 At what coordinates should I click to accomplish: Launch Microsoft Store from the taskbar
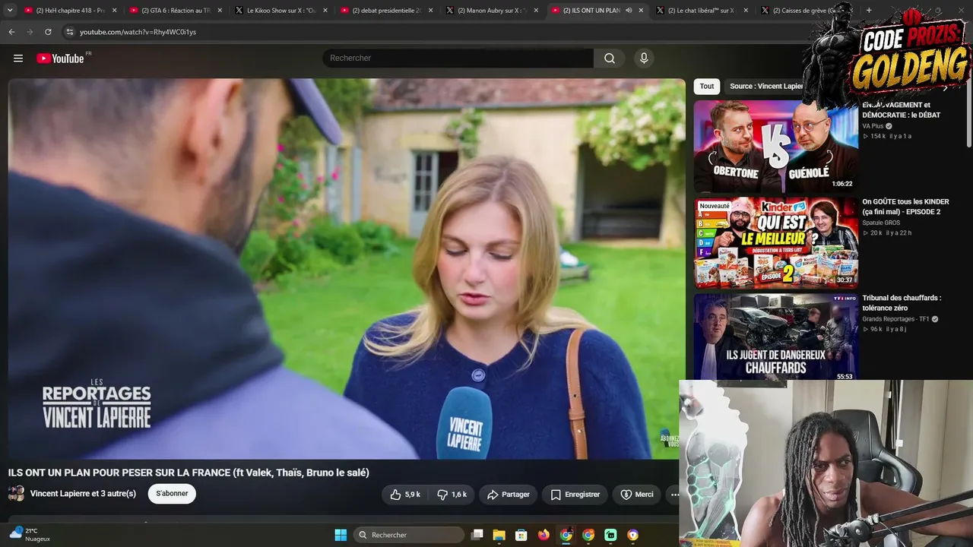(x=521, y=535)
